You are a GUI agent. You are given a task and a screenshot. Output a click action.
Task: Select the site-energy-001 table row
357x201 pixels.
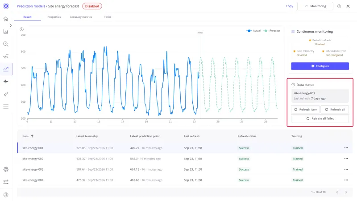[x=185, y=148]
